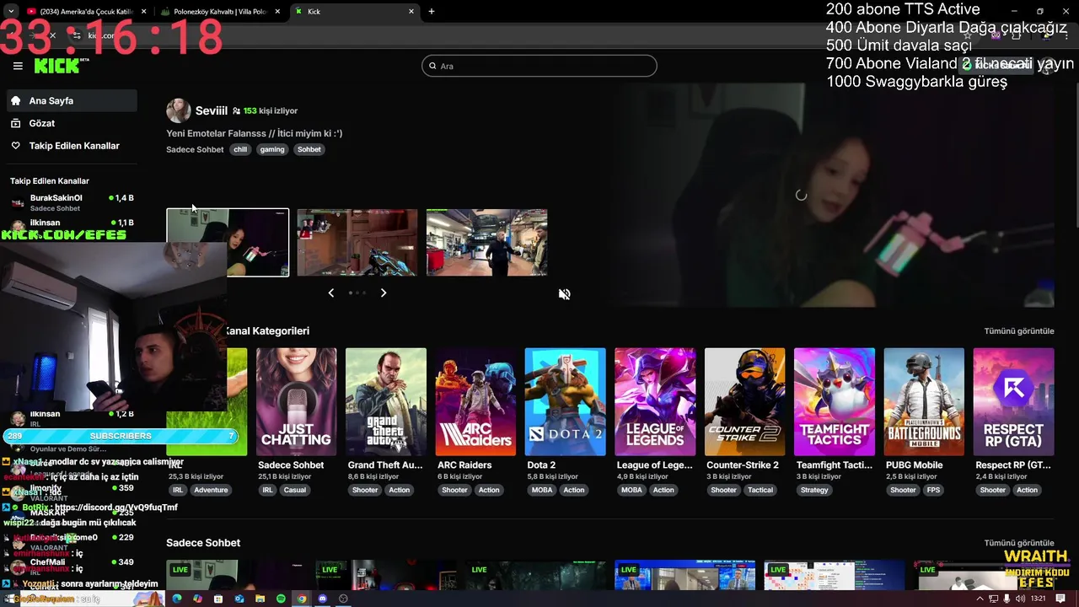Open the Counter-Strike 2 category card
This screenshot has width=1079, height=607.
744,401
